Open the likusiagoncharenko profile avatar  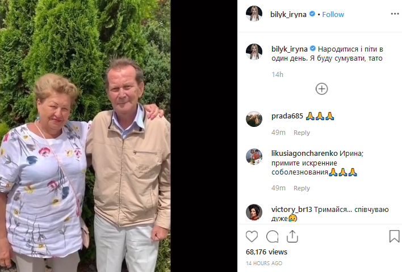pyautogui.click(x=254, y=156)
